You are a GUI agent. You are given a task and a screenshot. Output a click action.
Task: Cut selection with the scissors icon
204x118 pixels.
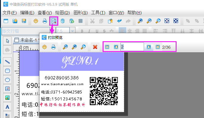tap(92, 21)
